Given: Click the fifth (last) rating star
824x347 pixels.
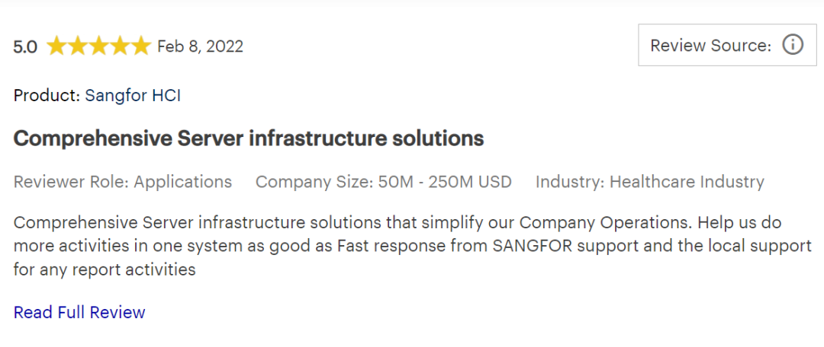Looking at the screenshot, I should click(140, 46).
